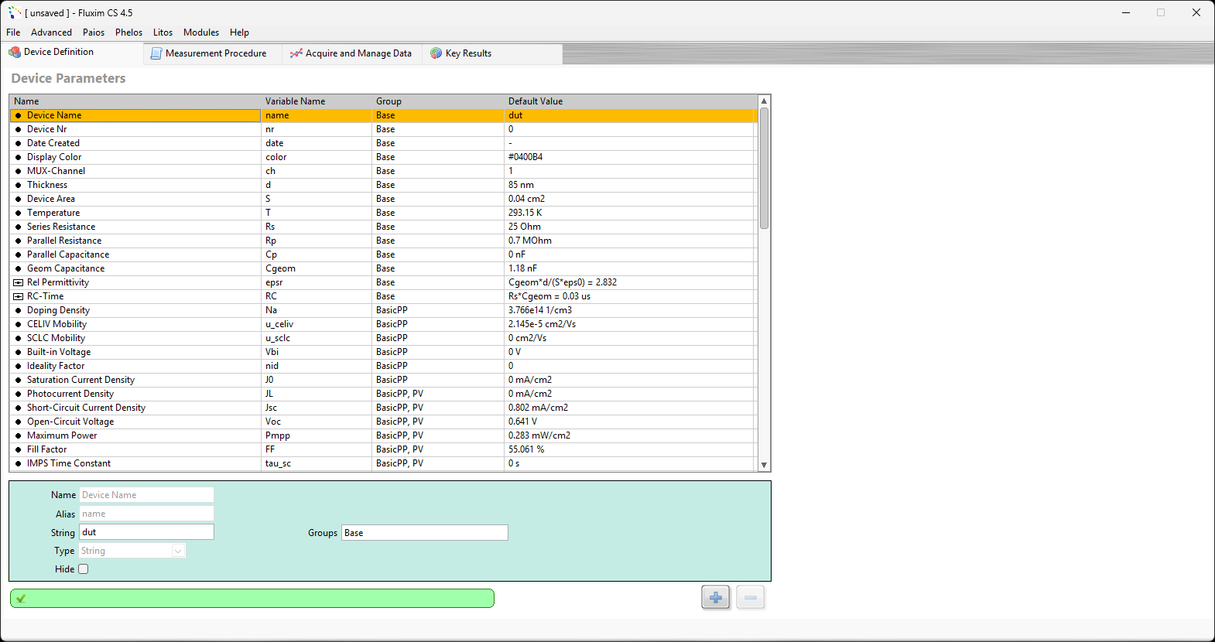Click the String input field containing dut
The width and height of the screenshot is (1215, 642).
tap(146, 532)
